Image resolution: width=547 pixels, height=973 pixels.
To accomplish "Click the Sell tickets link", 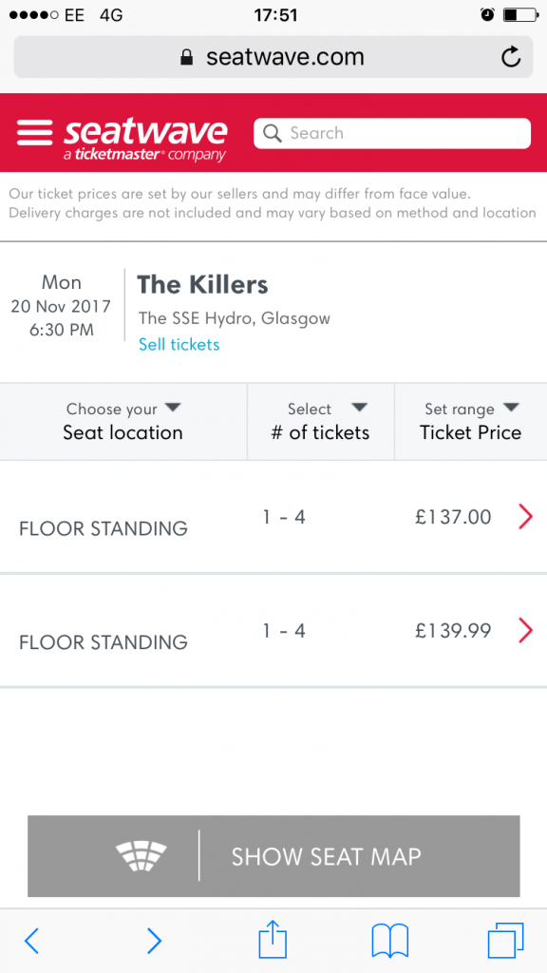I will pyautogui.click(x=179, y=344).
